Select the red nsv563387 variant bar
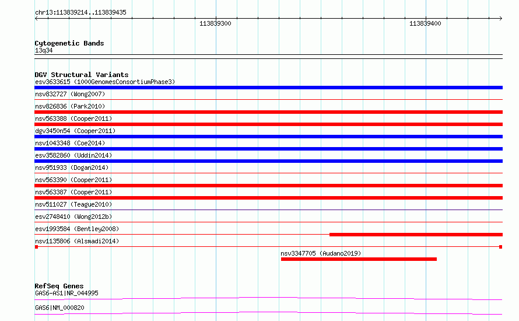The image size is (519, 321). click(268, 198)
